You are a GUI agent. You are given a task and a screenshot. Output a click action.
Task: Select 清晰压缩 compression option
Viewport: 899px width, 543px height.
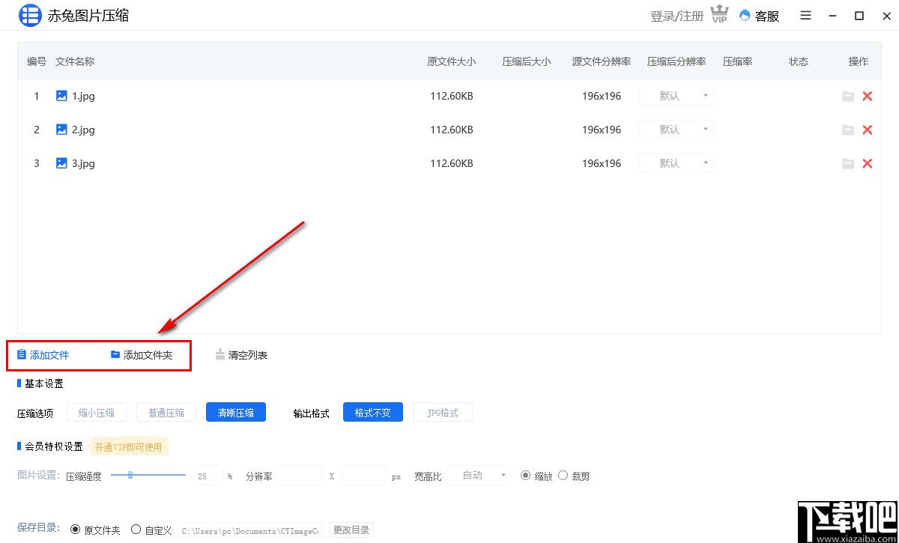236,413
